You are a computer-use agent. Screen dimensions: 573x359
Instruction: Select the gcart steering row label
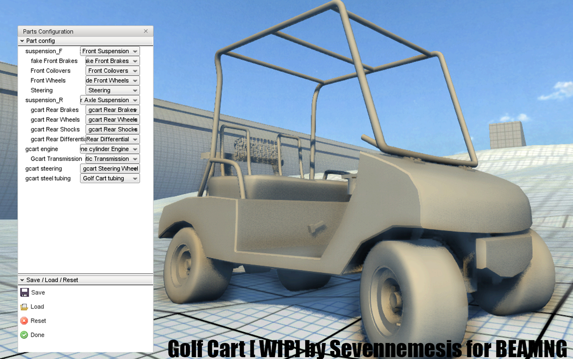tap(43, 169)
